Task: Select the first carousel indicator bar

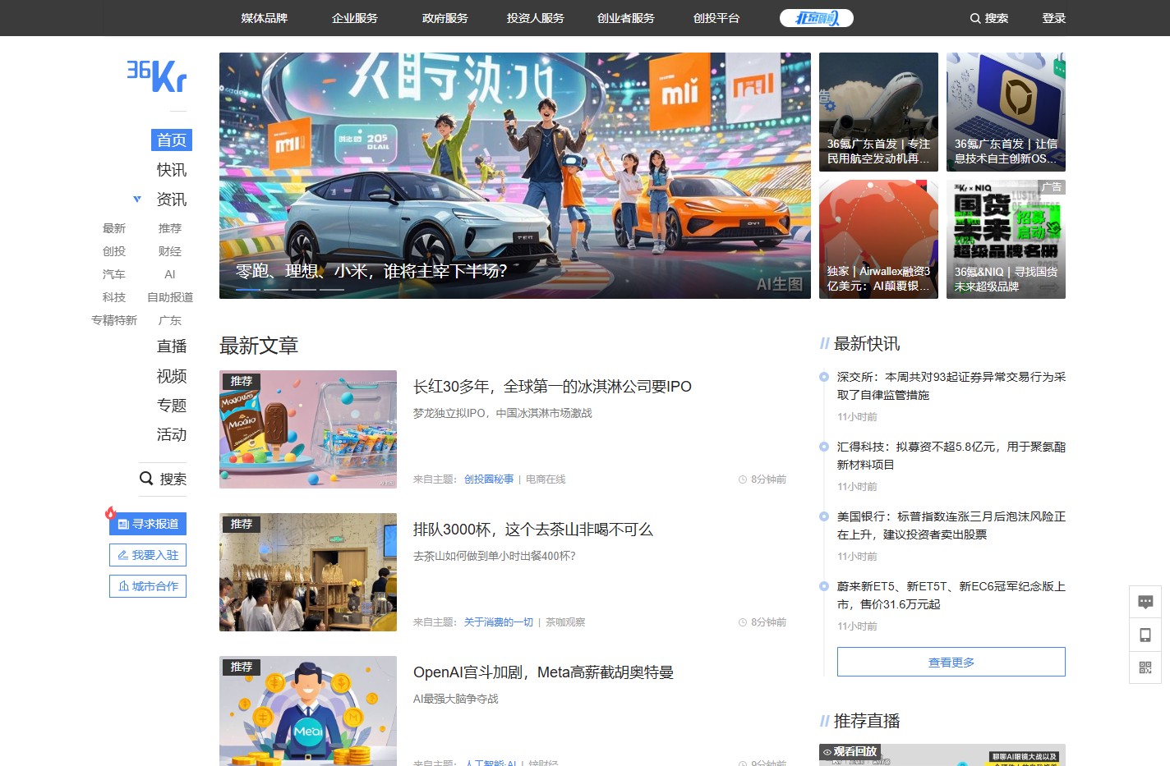Action: pos(248,290)
